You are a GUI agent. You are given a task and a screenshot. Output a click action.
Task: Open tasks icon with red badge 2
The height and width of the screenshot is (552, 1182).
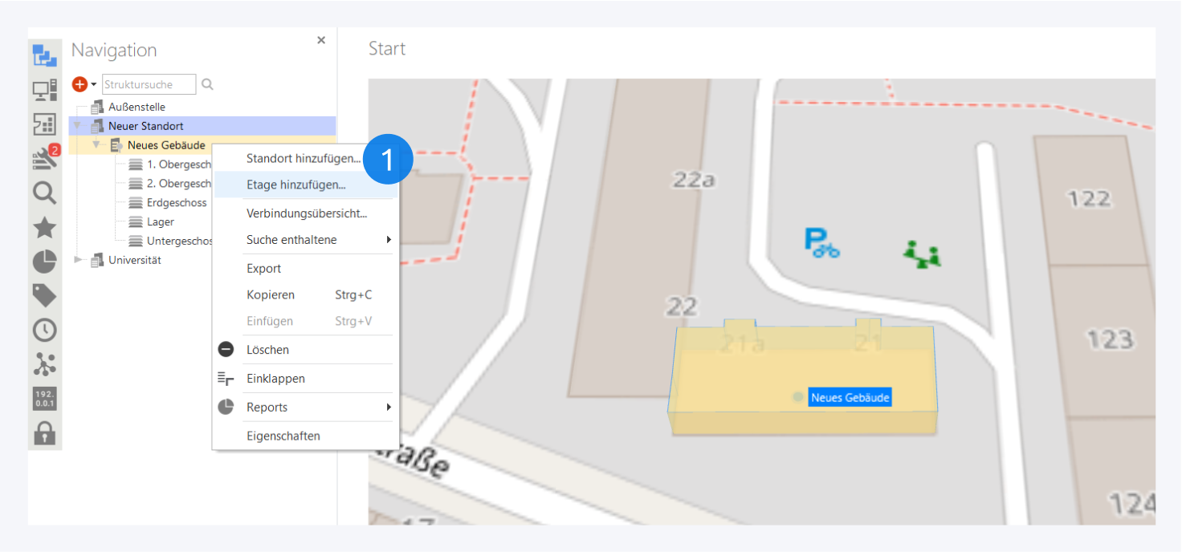44,158
